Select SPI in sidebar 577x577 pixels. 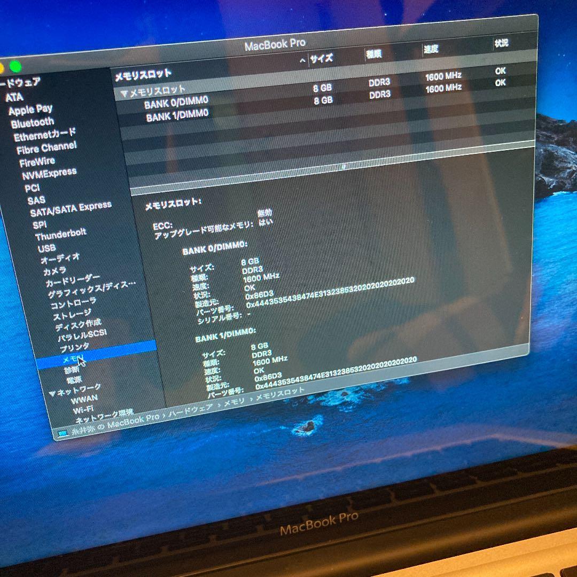40,224
